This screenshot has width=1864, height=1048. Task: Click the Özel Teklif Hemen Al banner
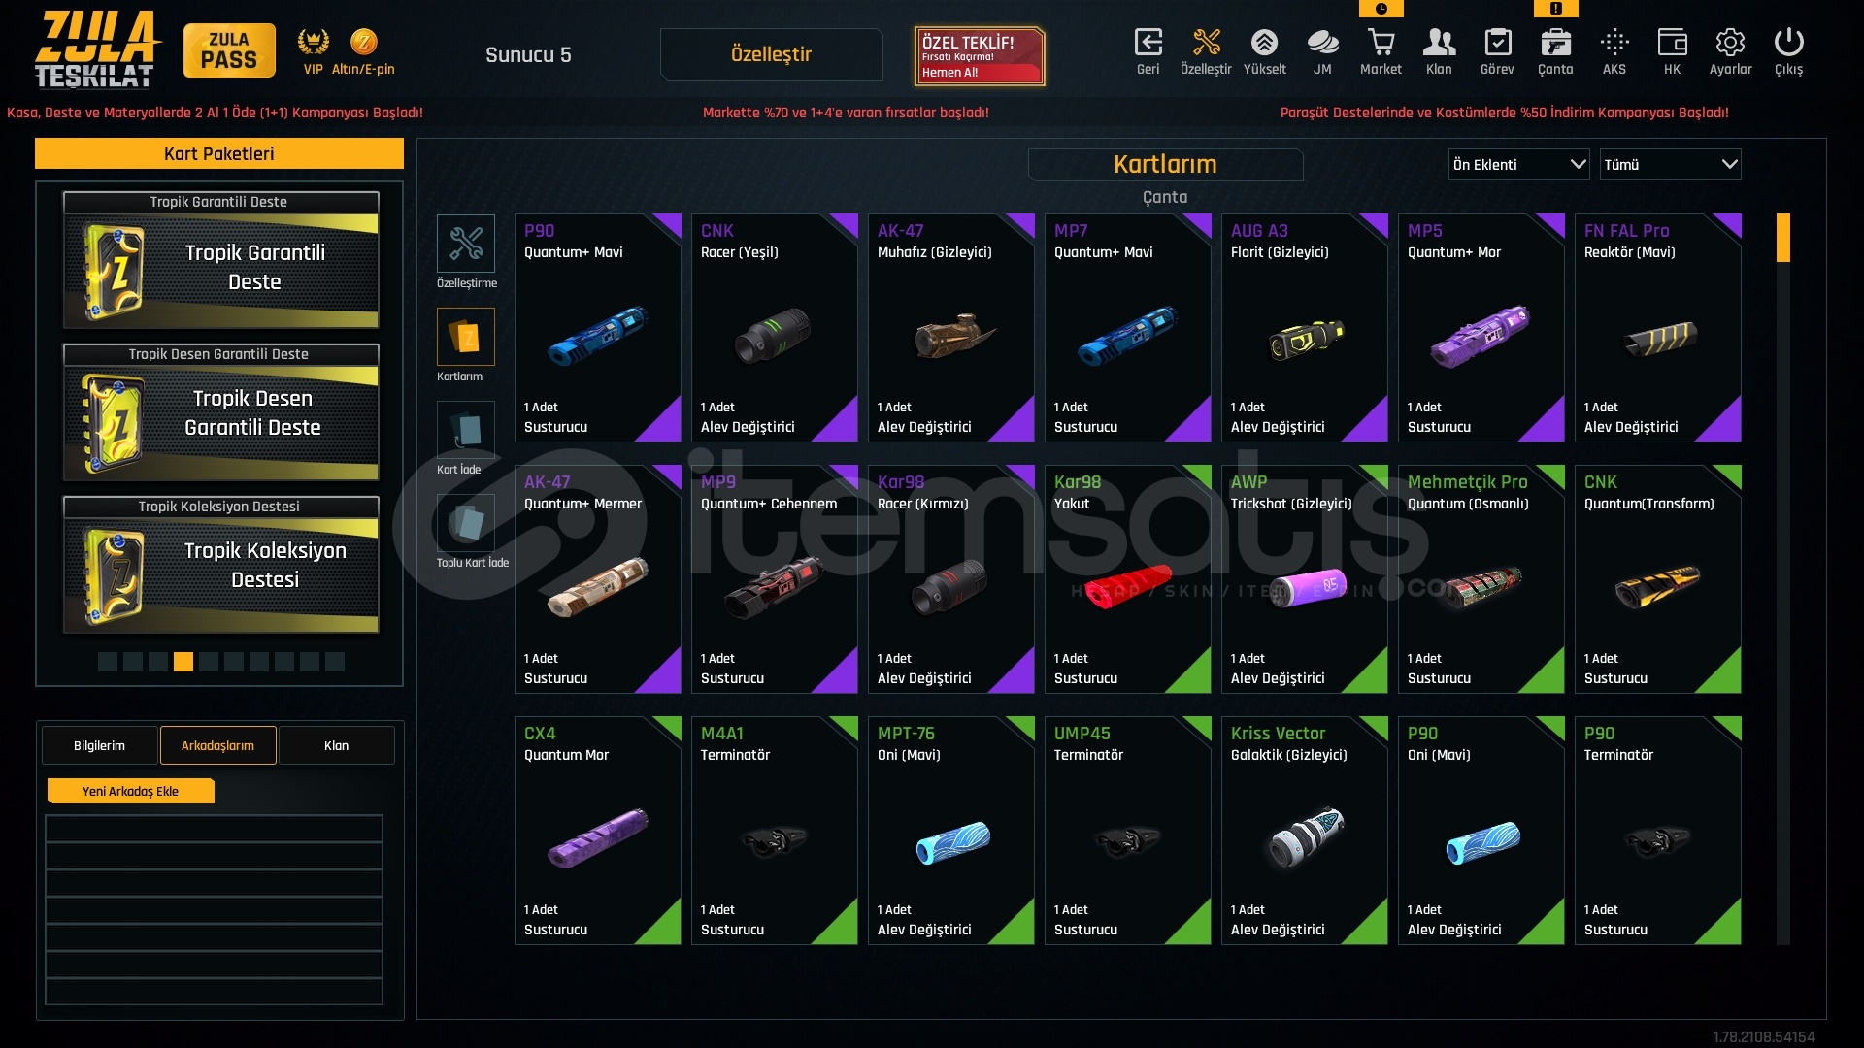[979, 56]
